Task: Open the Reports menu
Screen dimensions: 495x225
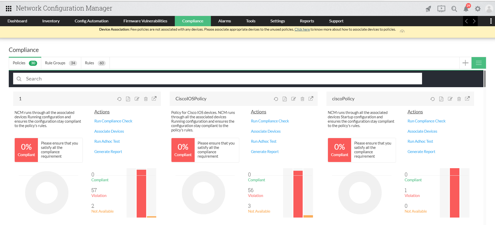Action: (x=307, y=21)
